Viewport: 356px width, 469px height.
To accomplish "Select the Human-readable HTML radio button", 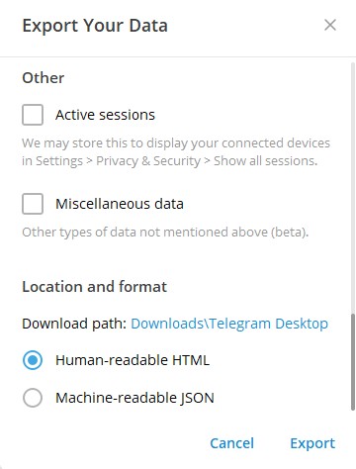I will [x=33, y=360].
